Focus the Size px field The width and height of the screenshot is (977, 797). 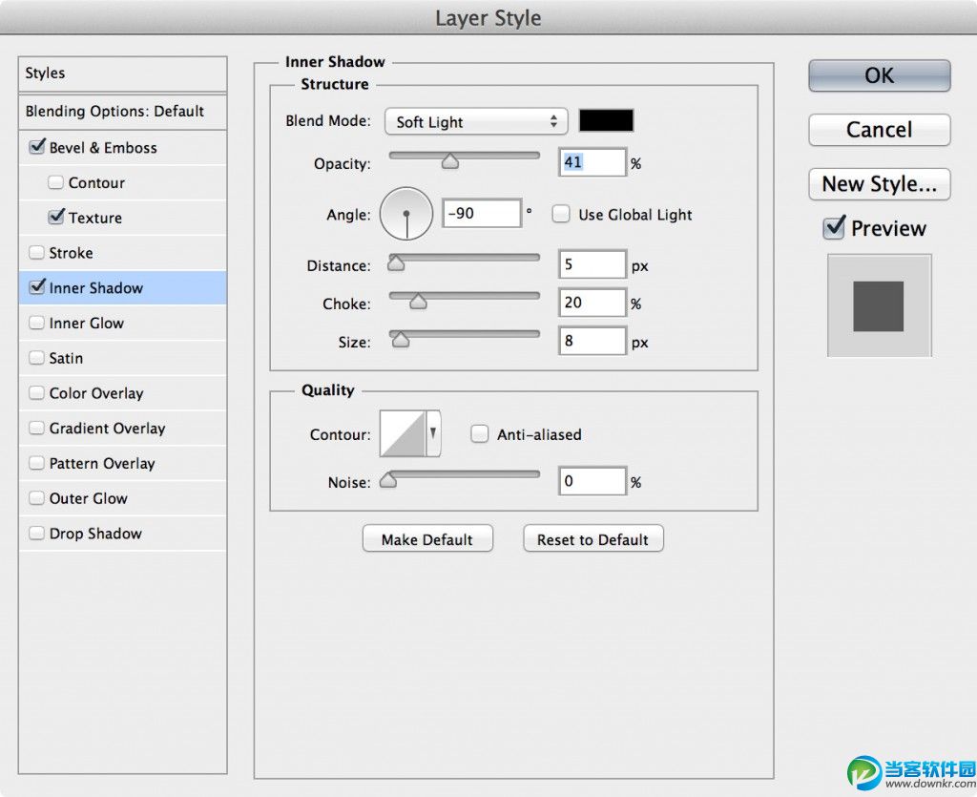(x=592, y=341)
